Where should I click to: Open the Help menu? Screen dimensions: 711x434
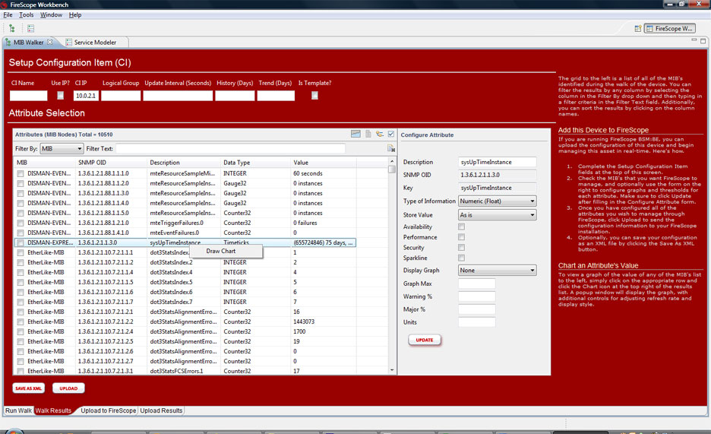(75, 15)
